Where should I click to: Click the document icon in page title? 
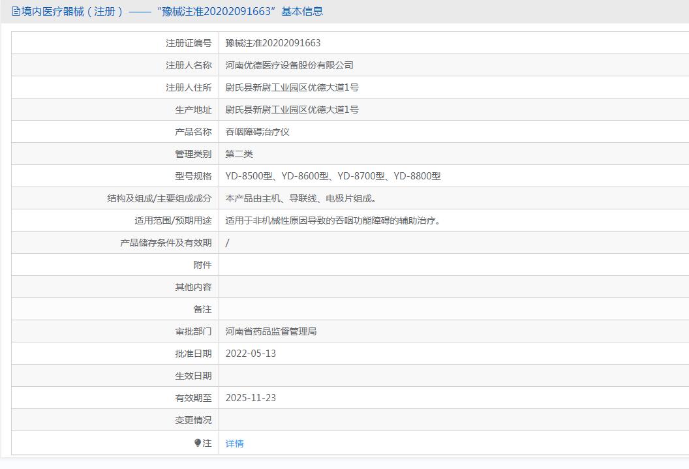pyautogui.click(x=16, y=12)
